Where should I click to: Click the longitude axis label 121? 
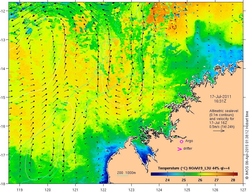(76, 190)
